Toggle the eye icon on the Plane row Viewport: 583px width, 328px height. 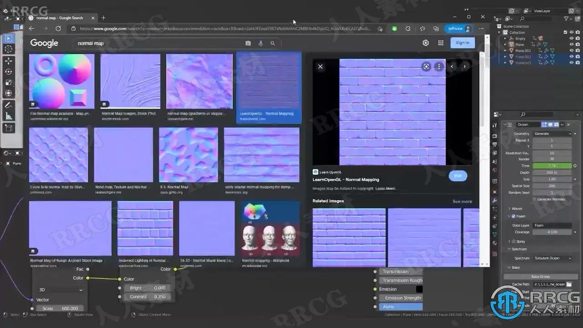572,45
